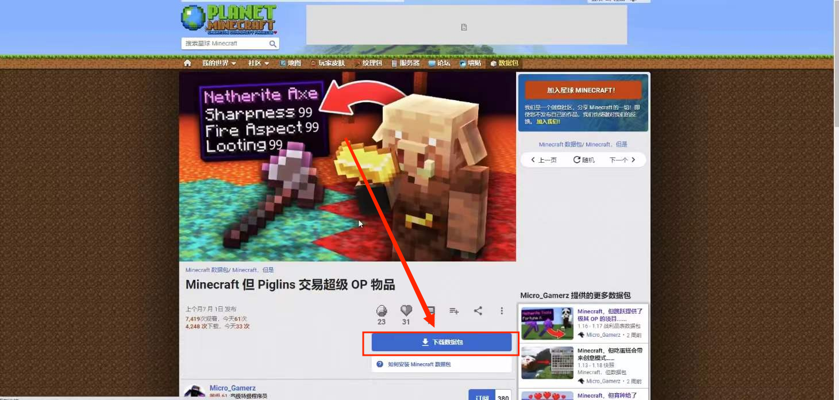Click the 加入星球 MINECRAFT! button
The image size is (839, 400).
[583, 90]
